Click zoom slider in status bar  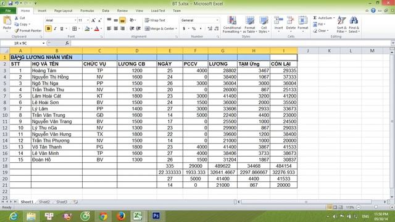pos(375,207)
